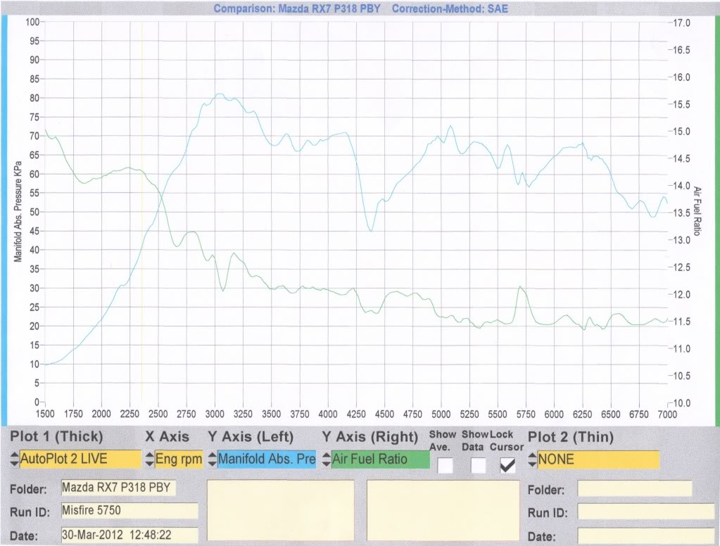Open the Eng rpm X axis field
Screen dimensions: 720x546
(179, 459)
